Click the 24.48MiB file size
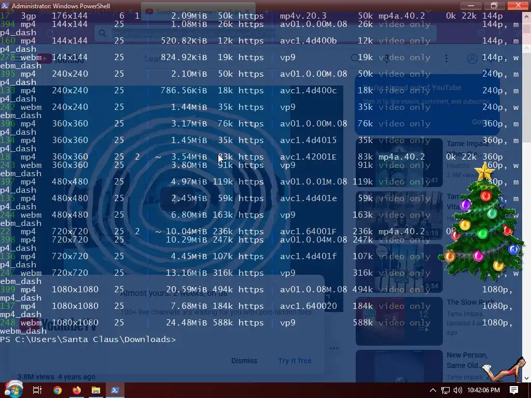This screenshot has width=531, height=398. click(186, 322)
